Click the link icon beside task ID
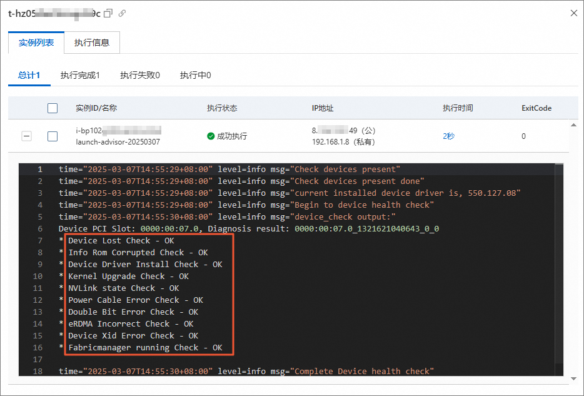Viewport: 584px width, 396px height. 122,14
